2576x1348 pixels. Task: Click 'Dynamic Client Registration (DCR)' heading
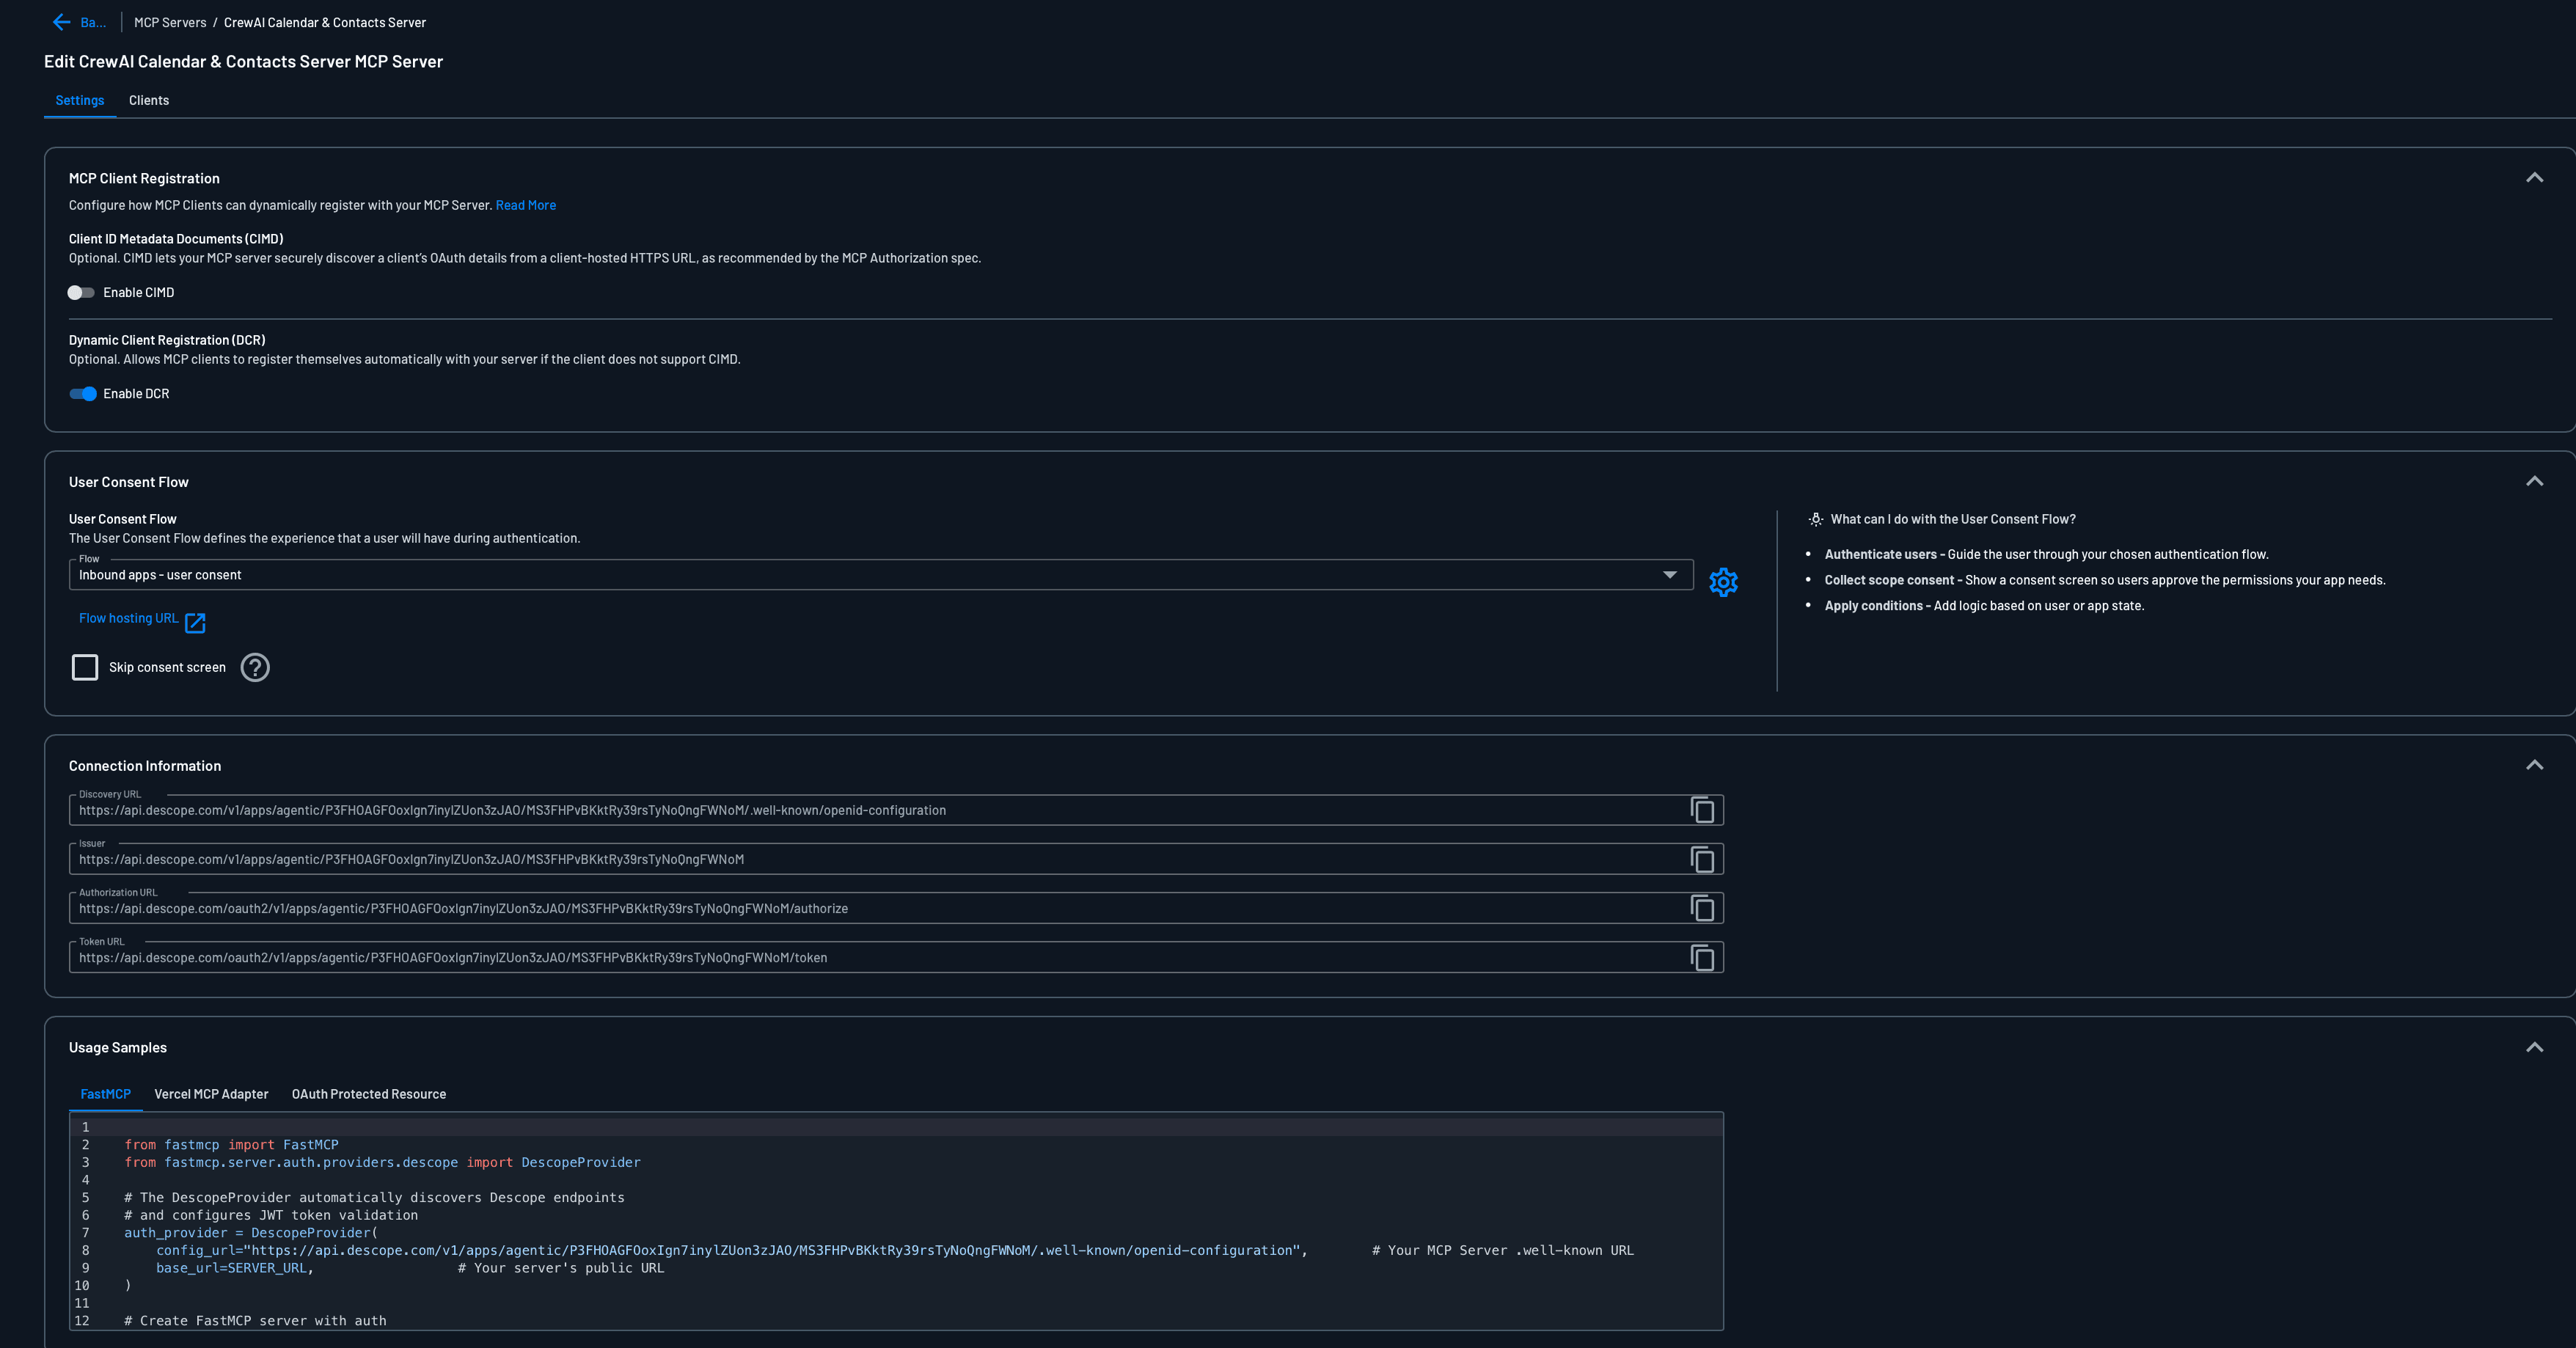tap(167, 340)
